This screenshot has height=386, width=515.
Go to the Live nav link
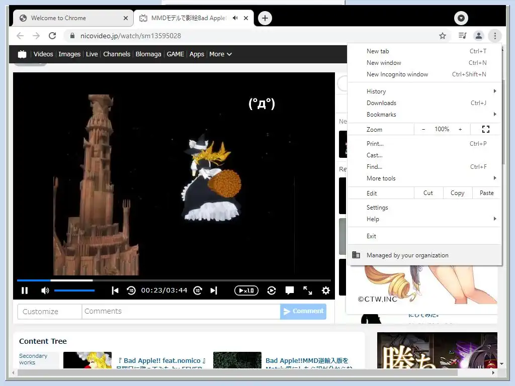click(92, 54)
